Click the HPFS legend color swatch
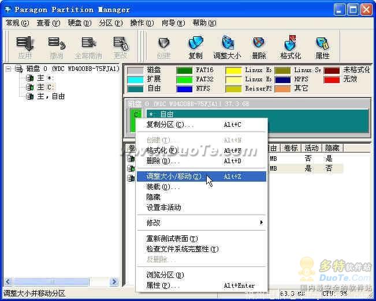 [282, 80]
